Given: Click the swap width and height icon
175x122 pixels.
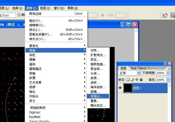Looking at the screenshot, I should click(102, 15).
